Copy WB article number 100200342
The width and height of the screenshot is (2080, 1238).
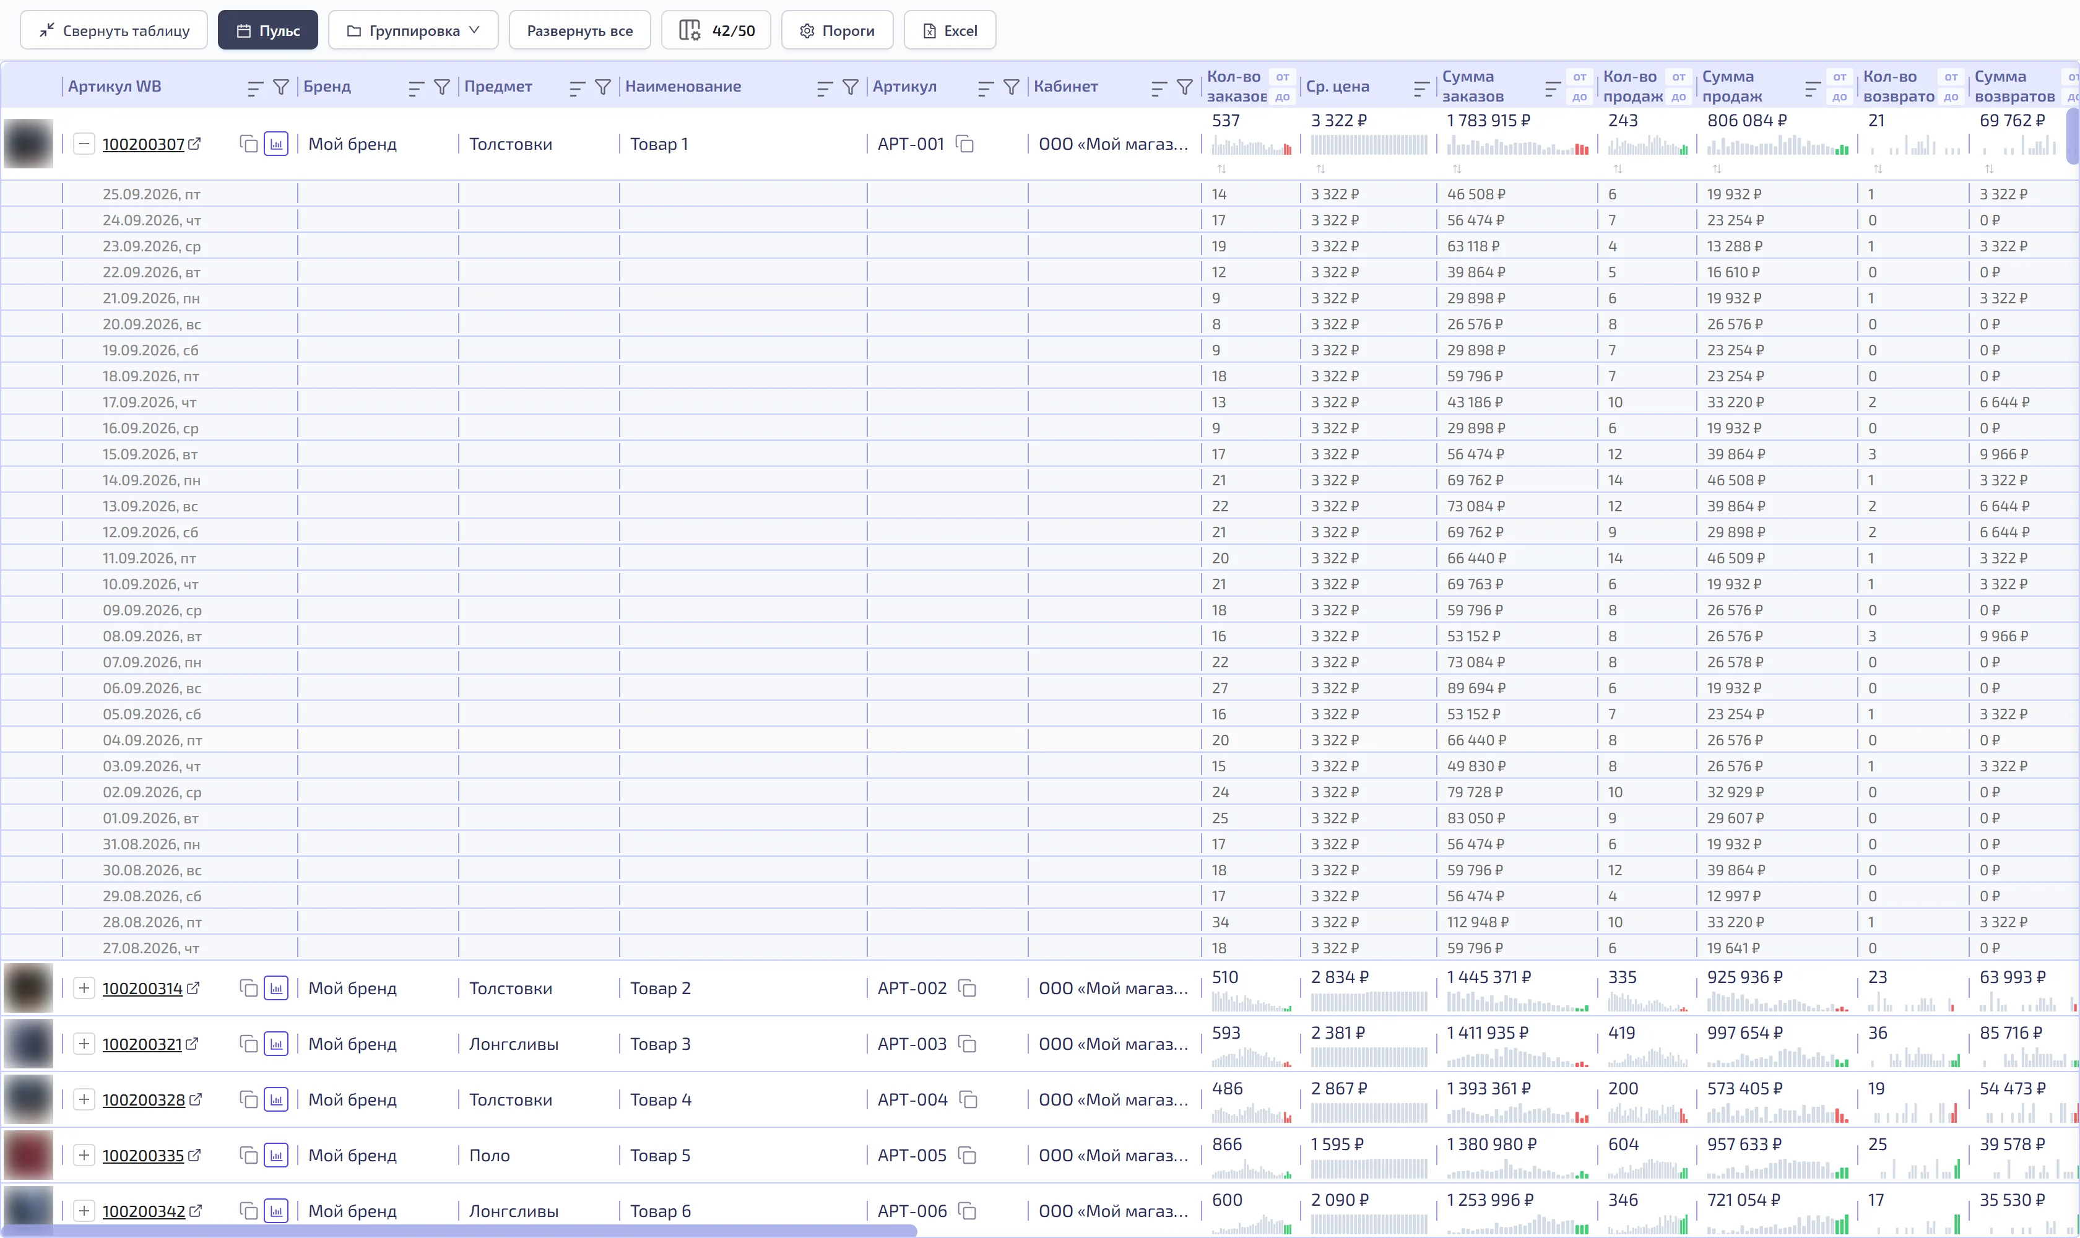pyautogui.click(x=249, y=1211)
